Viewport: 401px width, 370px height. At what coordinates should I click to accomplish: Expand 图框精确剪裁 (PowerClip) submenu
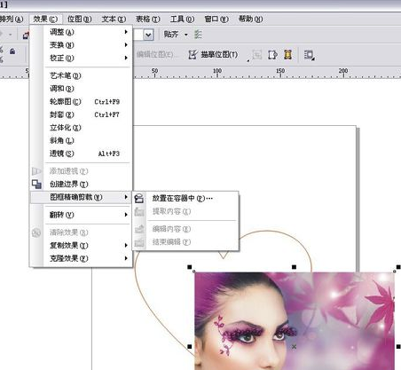click(x=81, y=197)
